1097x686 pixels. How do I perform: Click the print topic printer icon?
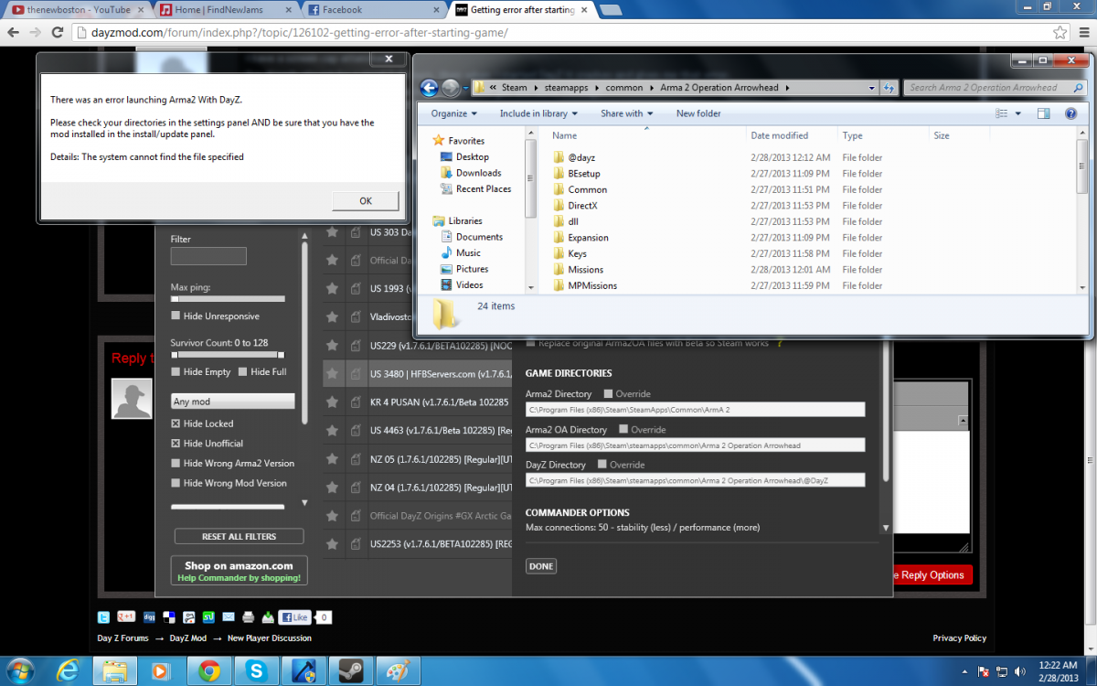pyautogui.click(x=248, y=617)
